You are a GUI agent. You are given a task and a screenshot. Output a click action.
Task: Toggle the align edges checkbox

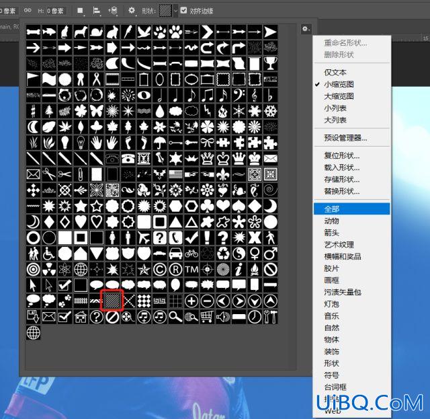click(x=183, y=11)
